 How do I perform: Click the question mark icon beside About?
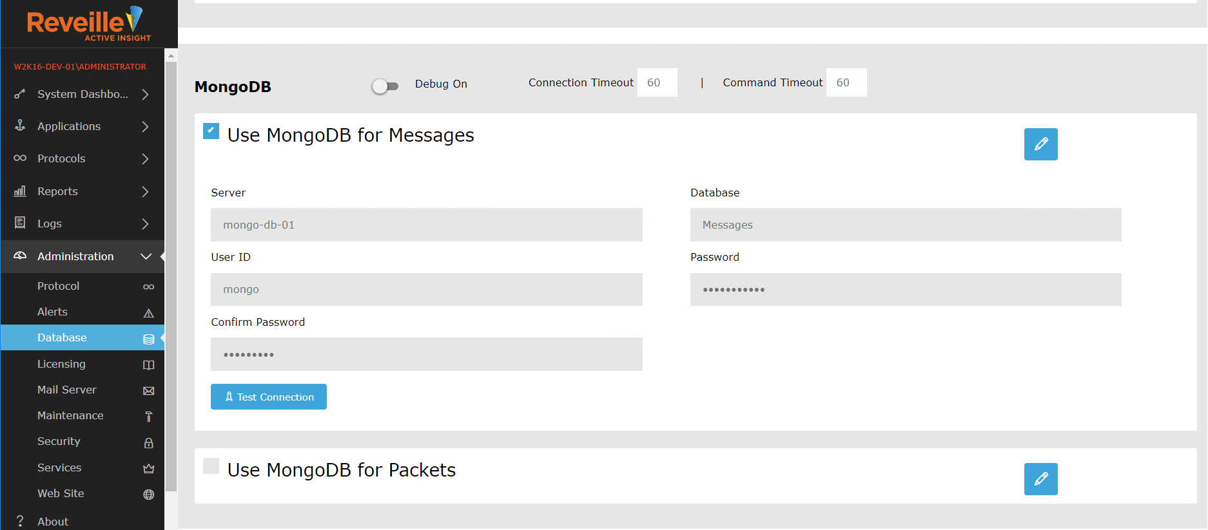[x=20, y=521]
